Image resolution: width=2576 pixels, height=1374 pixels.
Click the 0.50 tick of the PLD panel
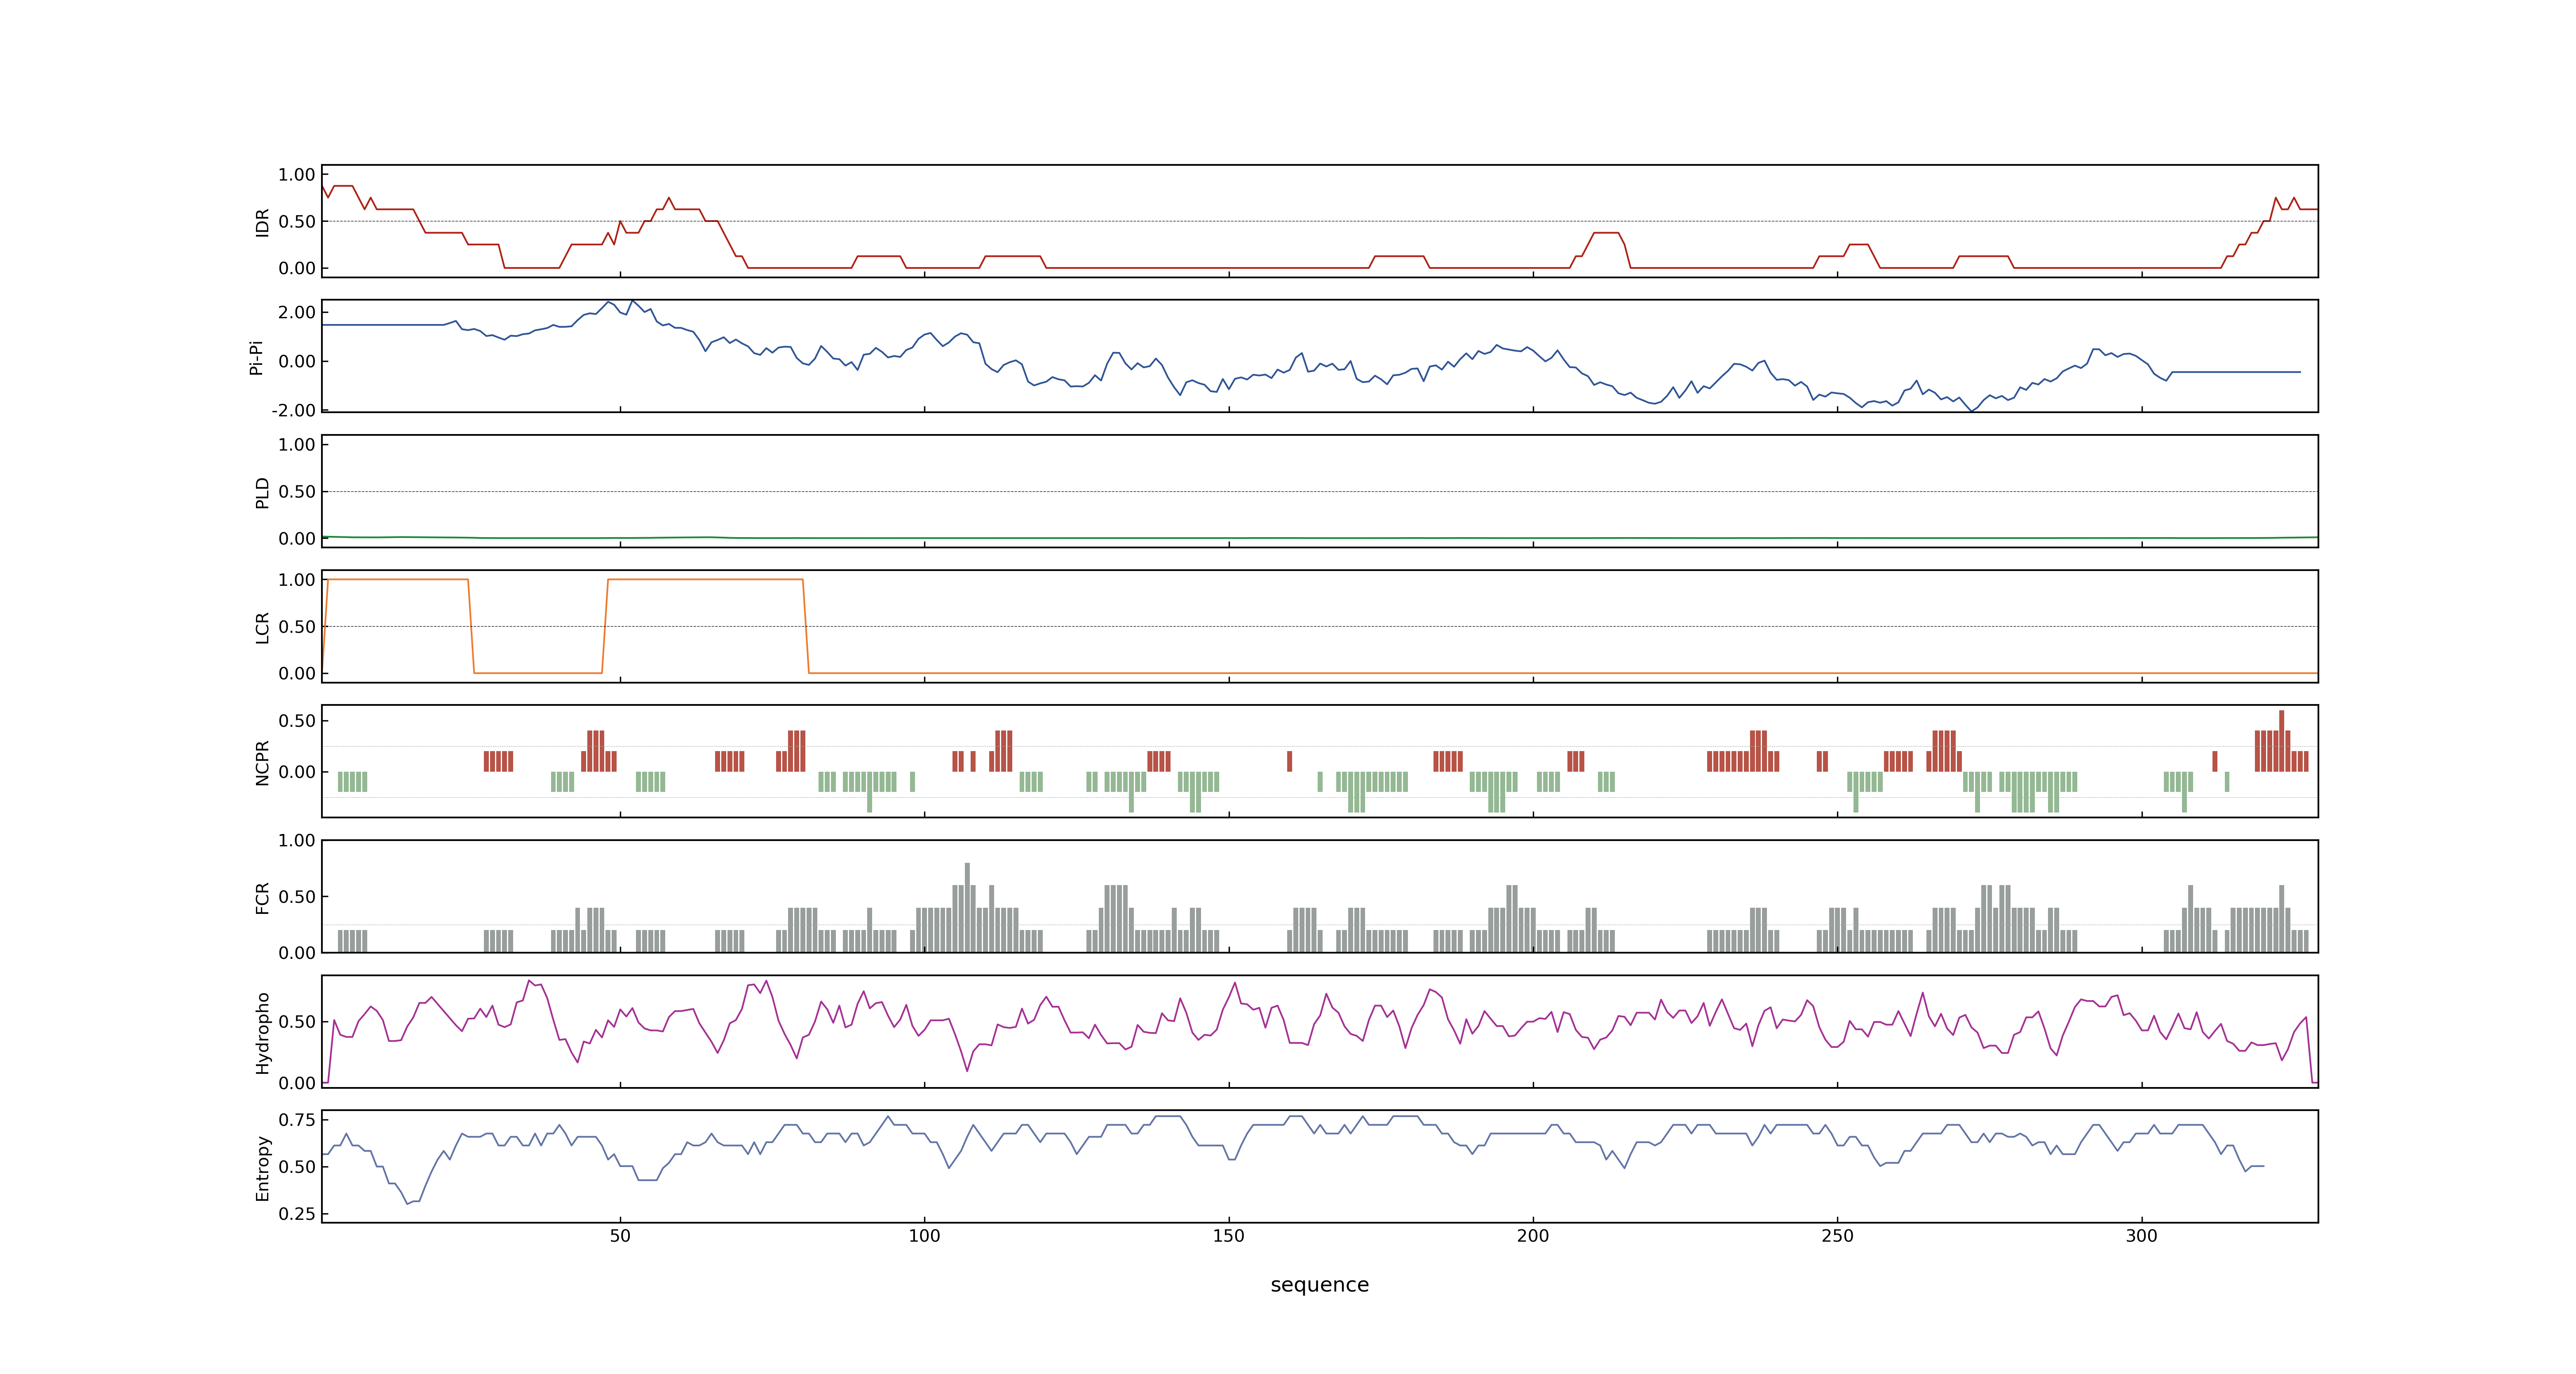297,492
